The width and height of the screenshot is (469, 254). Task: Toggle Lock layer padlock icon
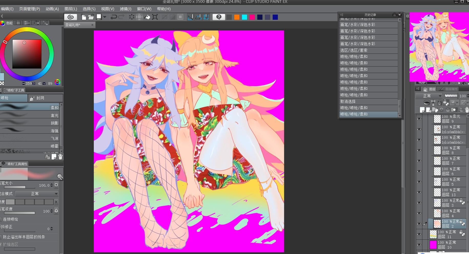tap(440, 103)
